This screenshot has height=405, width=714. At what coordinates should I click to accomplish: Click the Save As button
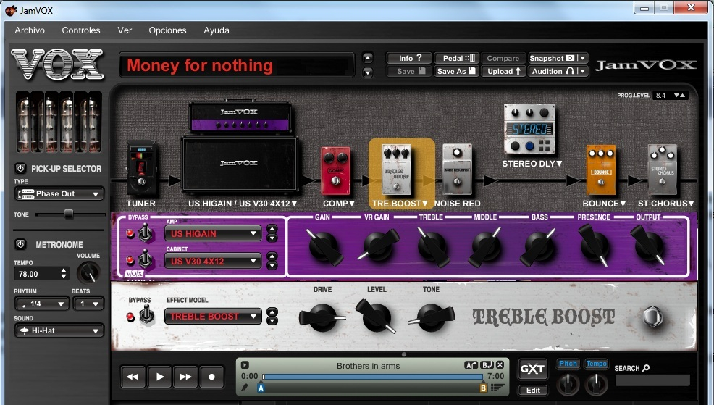pyautogui.click(x=457, y=71)
